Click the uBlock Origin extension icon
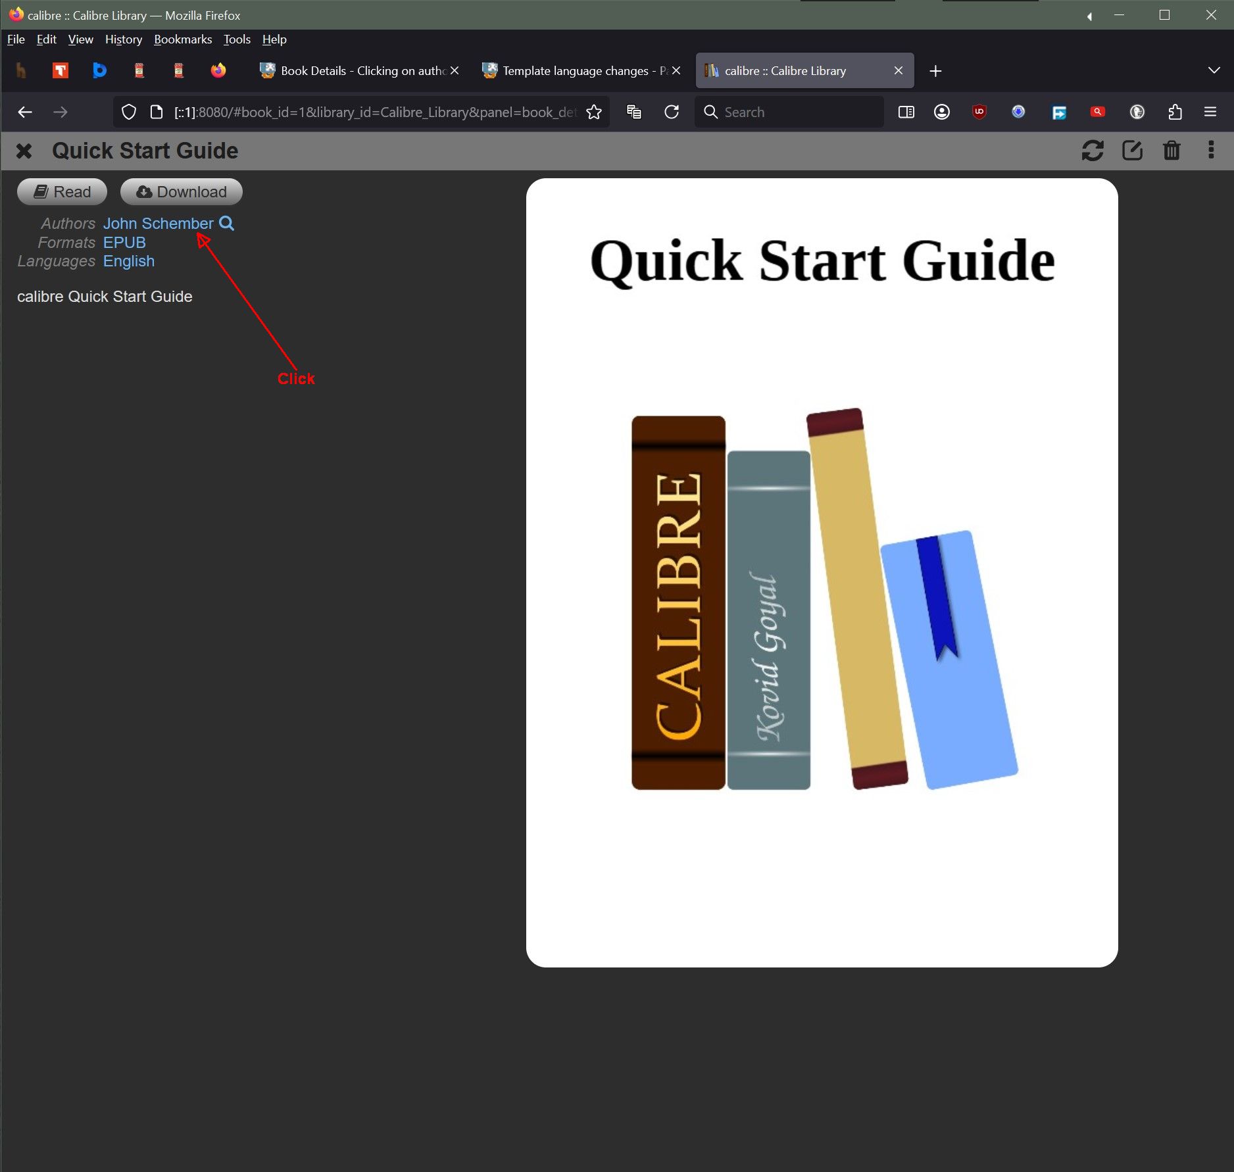The width and height of the screenshot is (1234, 1172). click(979, 112)
